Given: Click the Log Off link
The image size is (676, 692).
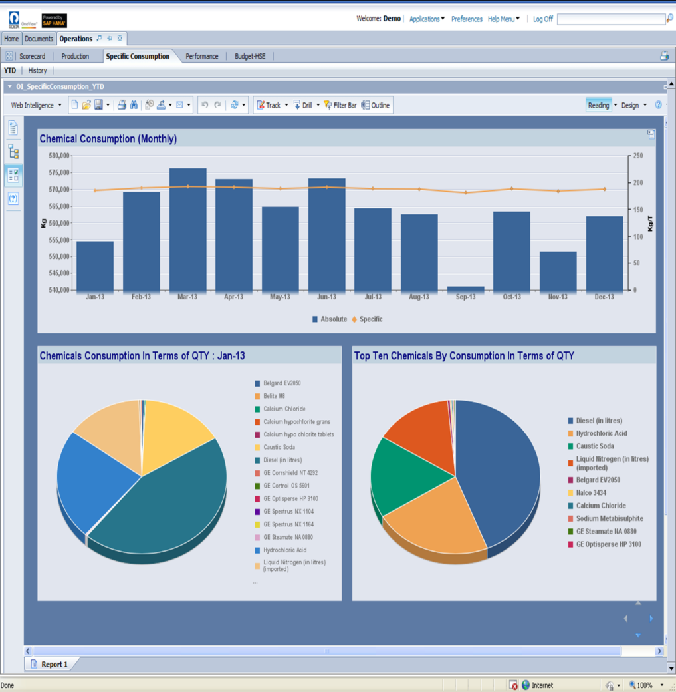Looking at the screenshot, I should [543, 19].
